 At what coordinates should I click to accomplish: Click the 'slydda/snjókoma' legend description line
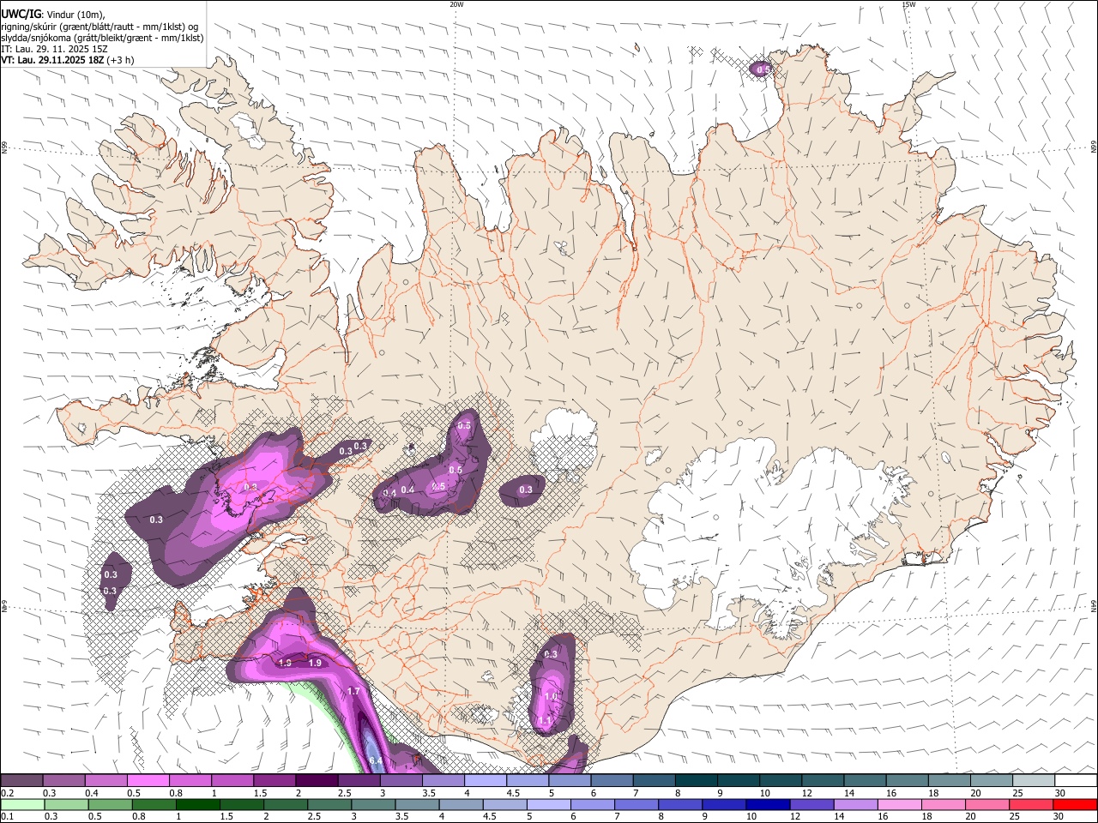click(102, 38)
